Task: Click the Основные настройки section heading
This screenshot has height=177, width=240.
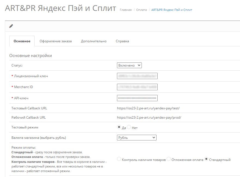Action: 31,56
